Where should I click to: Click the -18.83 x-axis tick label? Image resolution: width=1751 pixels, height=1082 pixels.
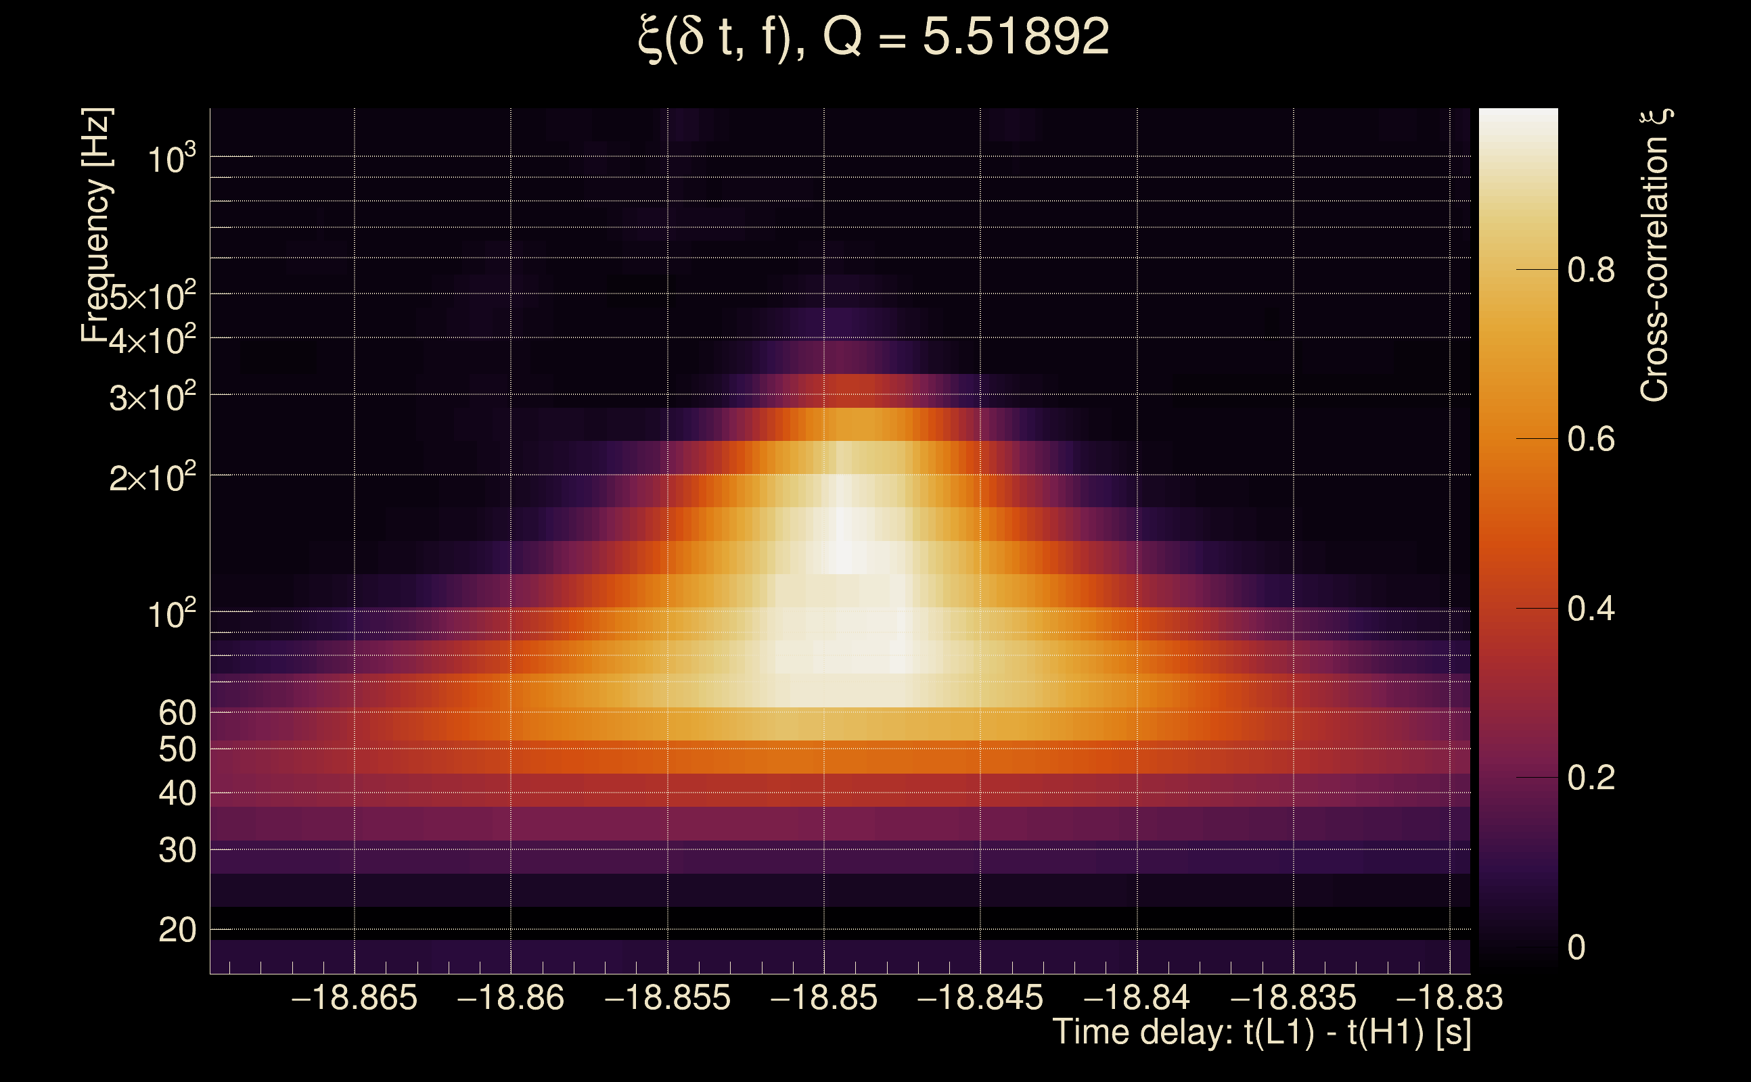[x=1449, y=997]
